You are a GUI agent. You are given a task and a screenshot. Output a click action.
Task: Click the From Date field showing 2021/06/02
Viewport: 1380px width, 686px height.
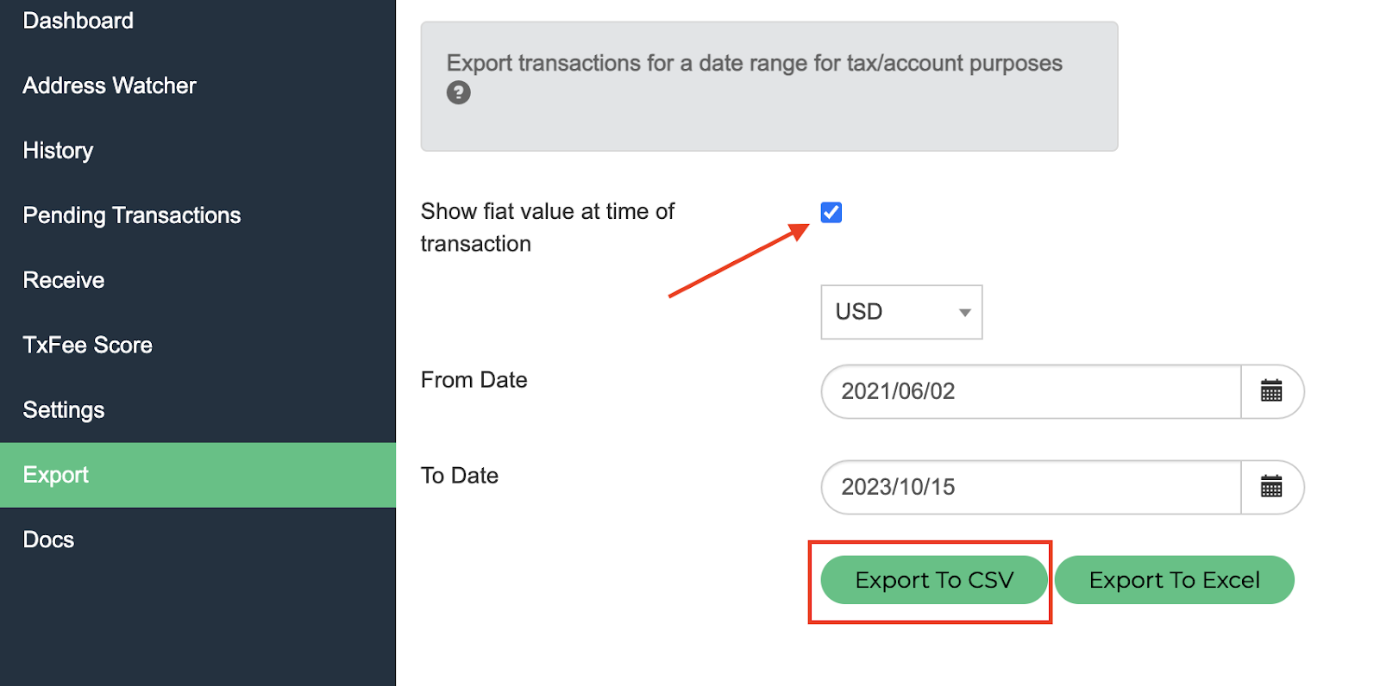(1031, 391)
